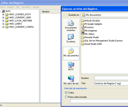Click the HKEY_CURRENT_USER folder icon

click(7, 18)
